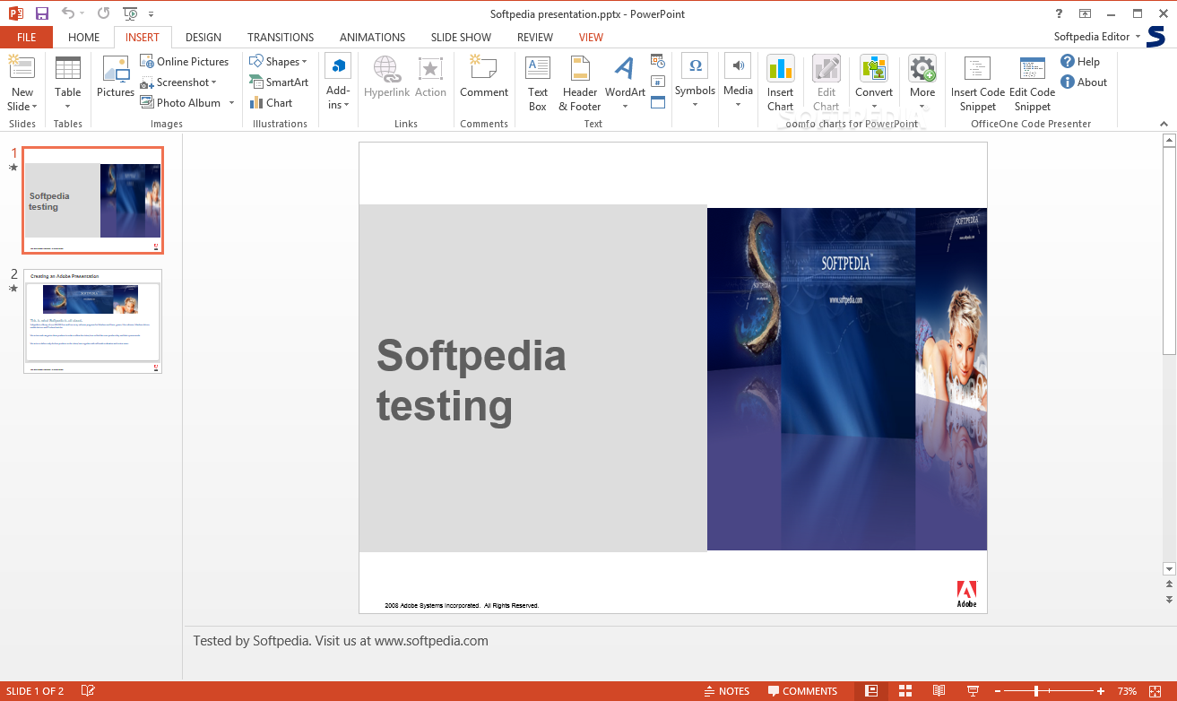This screenshot has height=701, width=1177.
Task: Save the presentation with the floppy icon
Action: click(x=41, y=13)
